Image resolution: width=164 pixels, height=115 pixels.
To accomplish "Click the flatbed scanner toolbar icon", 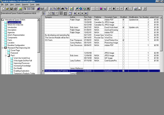I will (88, 9).
